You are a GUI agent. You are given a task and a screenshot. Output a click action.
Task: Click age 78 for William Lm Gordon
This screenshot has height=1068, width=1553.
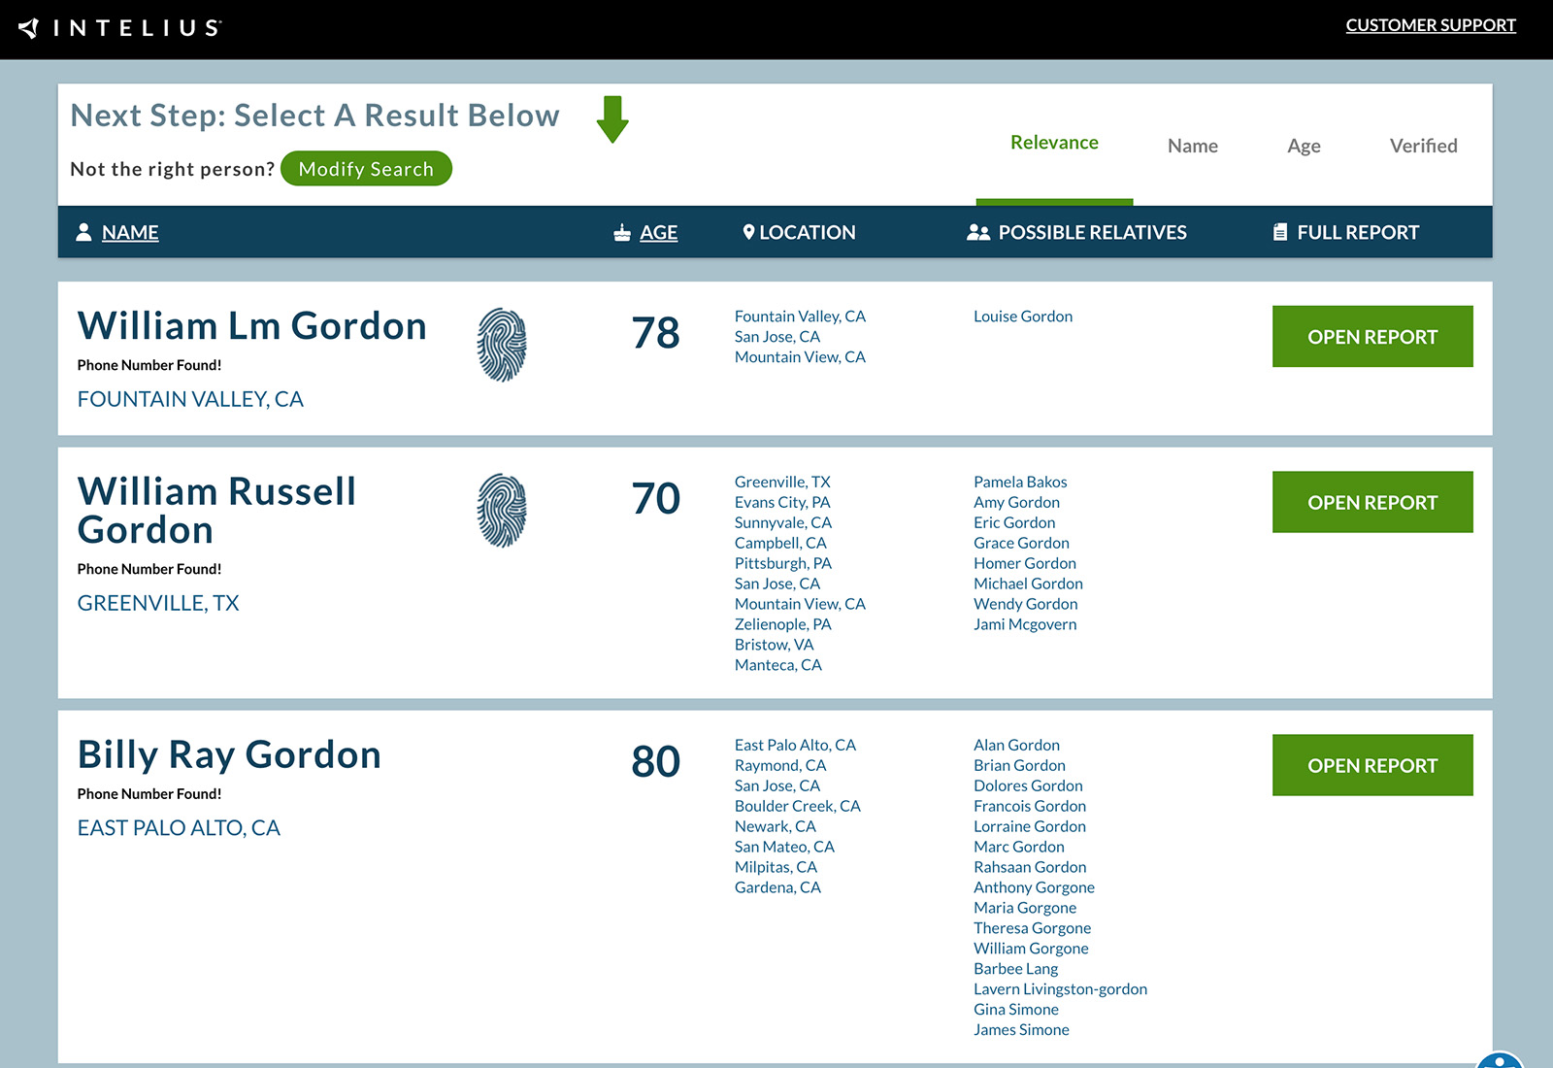pyautogui.click(x=656, y=333)
